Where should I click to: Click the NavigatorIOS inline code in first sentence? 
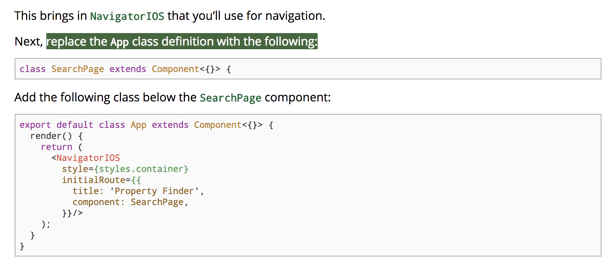coord(127,16)
